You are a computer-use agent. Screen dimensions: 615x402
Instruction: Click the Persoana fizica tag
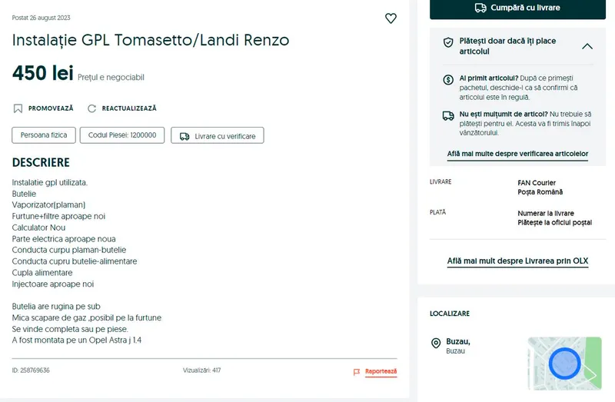coord(44,135)
